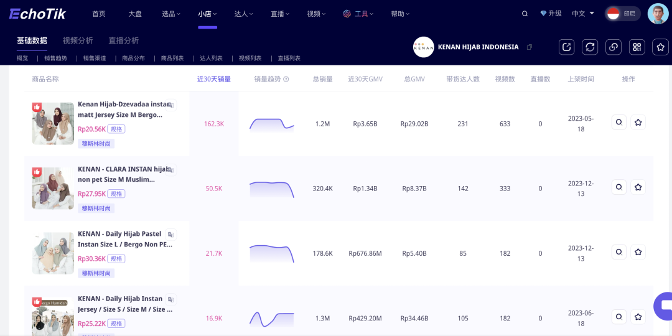Star the Dzevadaa product row
Viewport: 672px width, 336px height.
(638, 122)
